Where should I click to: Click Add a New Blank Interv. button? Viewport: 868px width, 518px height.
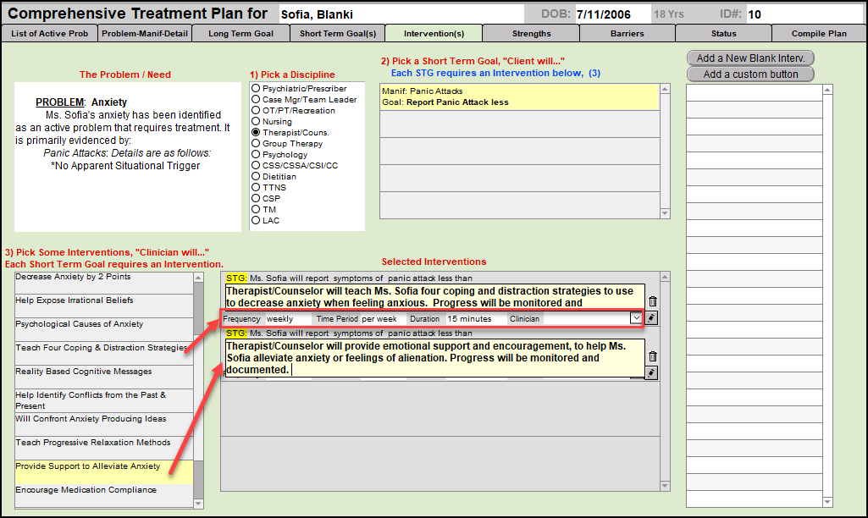coord(749,58)
